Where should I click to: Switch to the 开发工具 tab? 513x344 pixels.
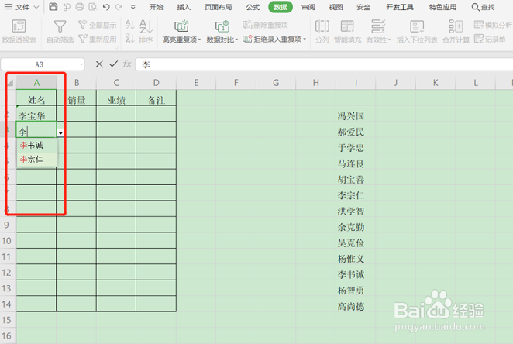pyautogui.click(x=399, y=7)
